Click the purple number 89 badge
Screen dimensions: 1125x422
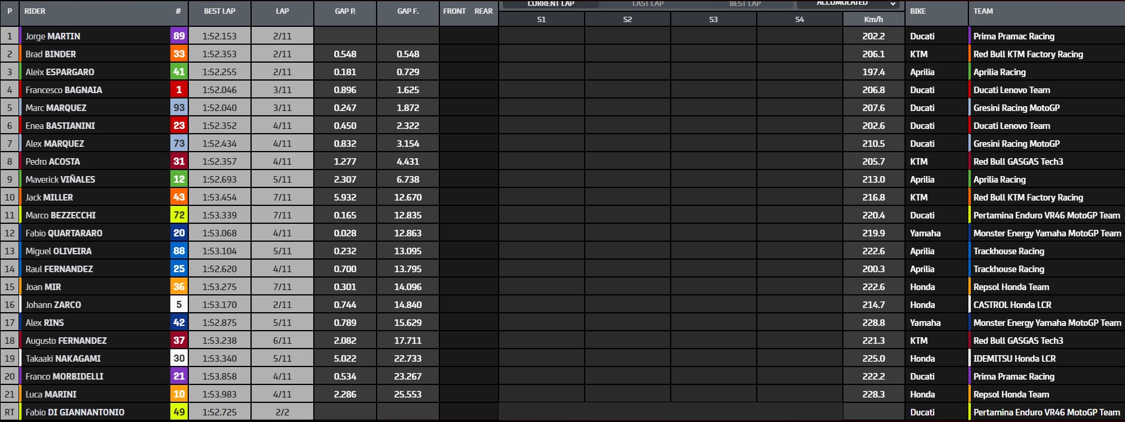coord(179,36)
